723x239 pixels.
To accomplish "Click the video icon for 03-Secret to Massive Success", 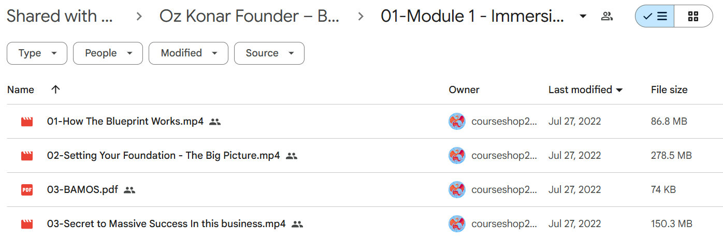I will 27,224.
